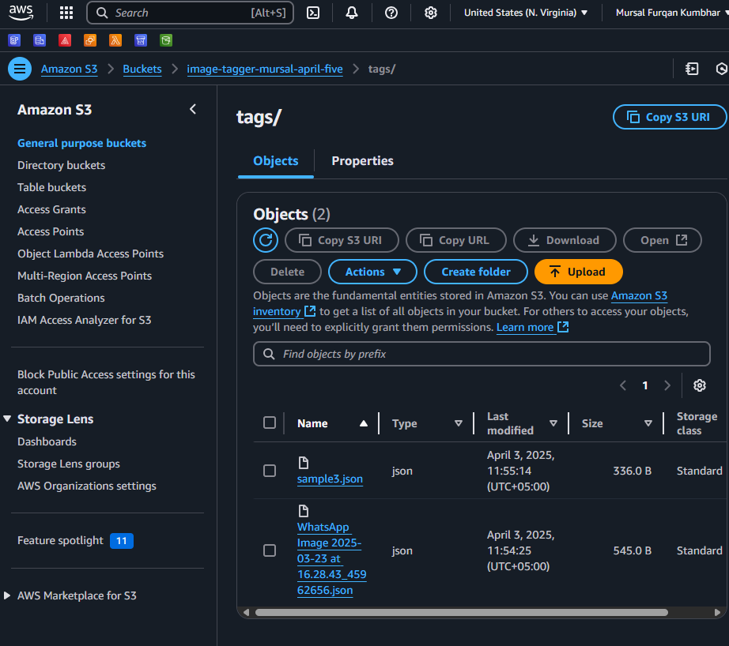
Task: Click the AWS logo home icon
Action: 21,13
